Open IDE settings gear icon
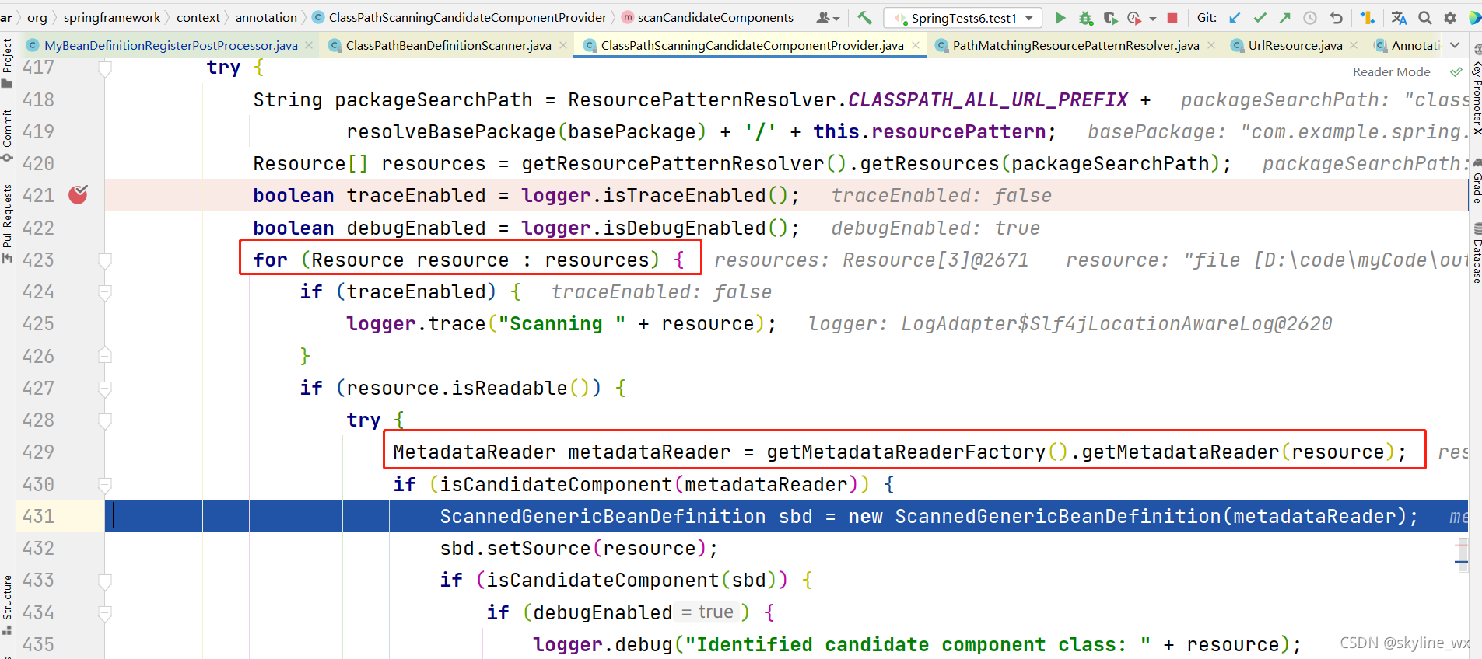This screenshot has height=659, width=1482. 1450,17
